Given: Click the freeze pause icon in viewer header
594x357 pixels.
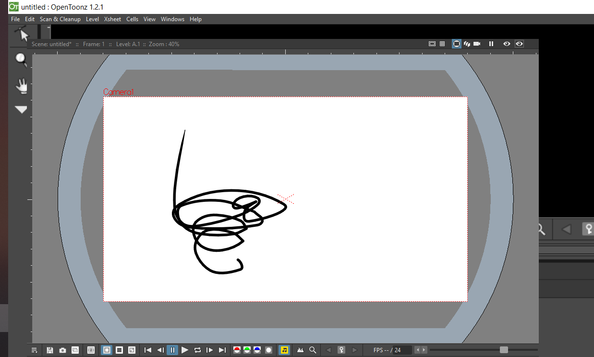Looking at the screenshot, I should point(491,44).
